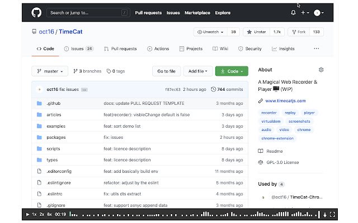Viewport: 358px width, 223px height.
Task: Switch to the Security tab
Action: tap(250, 49)
